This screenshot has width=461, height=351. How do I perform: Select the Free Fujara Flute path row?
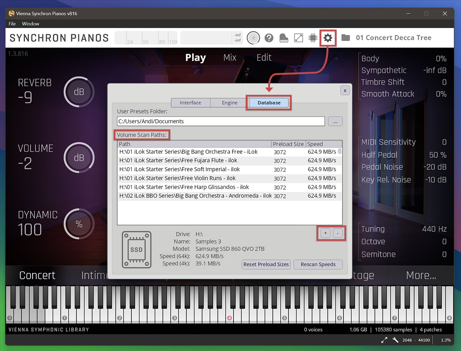pos(228,161)
